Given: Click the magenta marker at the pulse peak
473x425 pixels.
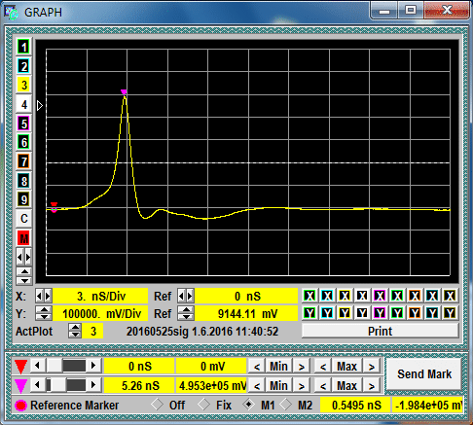Looking at the screenshot, I should coord(124,92).
